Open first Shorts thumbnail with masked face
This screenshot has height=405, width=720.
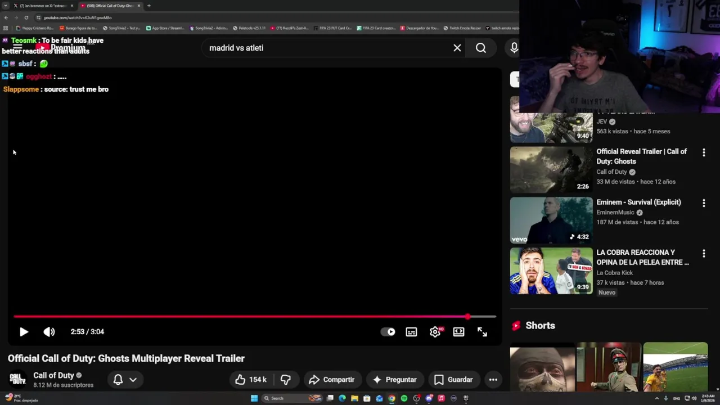click(542, 367)
